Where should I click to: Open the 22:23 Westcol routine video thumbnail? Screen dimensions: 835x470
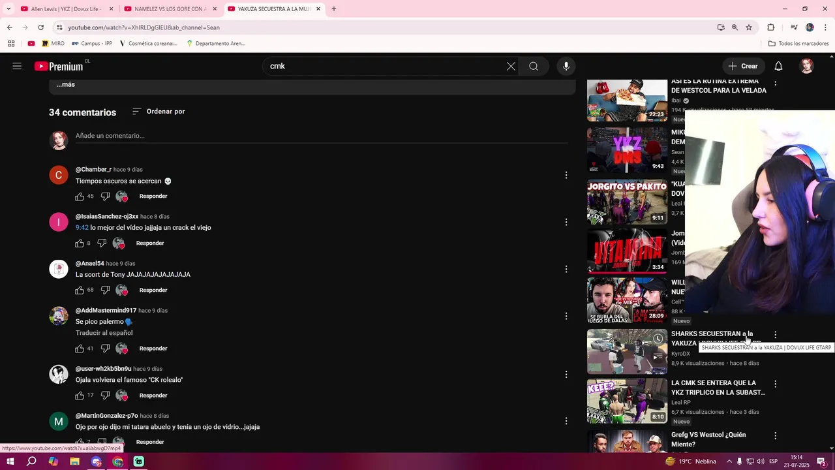click(627, 100)
